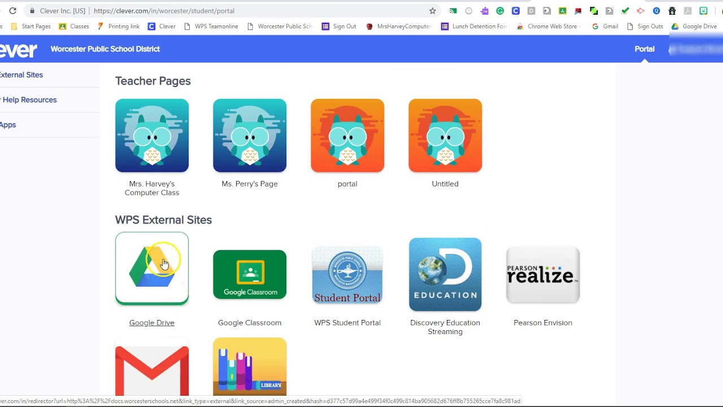Viewport: 723px width, 407px height.
Task: Click the Google Classroom text label
Action: 250,323
